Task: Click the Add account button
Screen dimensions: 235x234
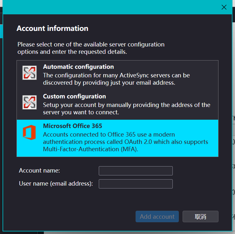Action: (x=157, y=216)
